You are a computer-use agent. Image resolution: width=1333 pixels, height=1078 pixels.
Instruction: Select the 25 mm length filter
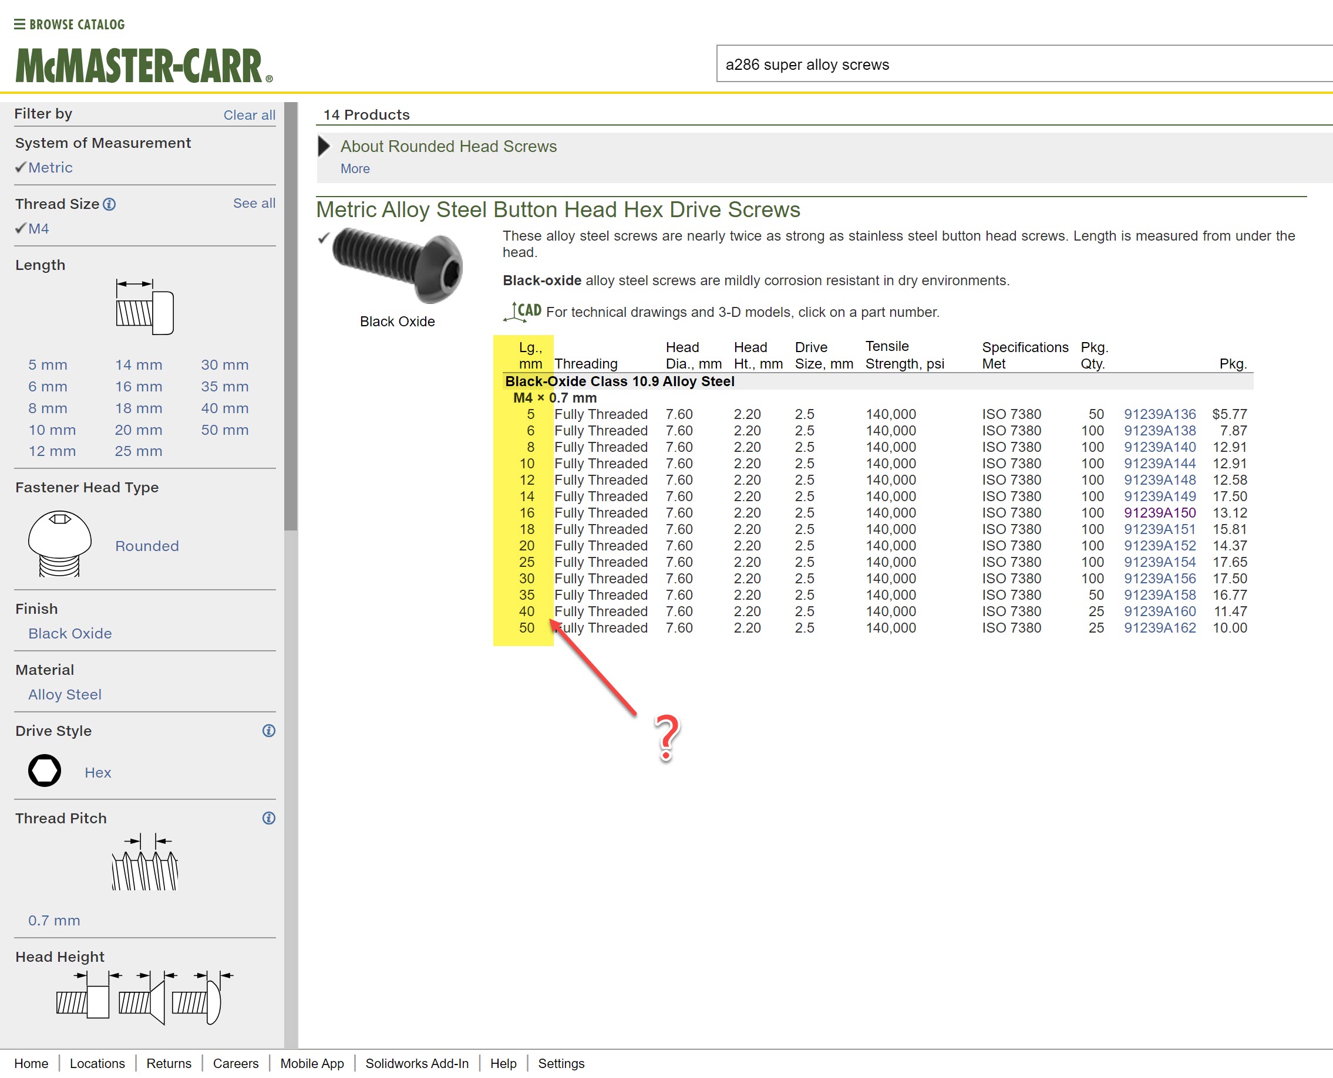(x=139, y=451)
